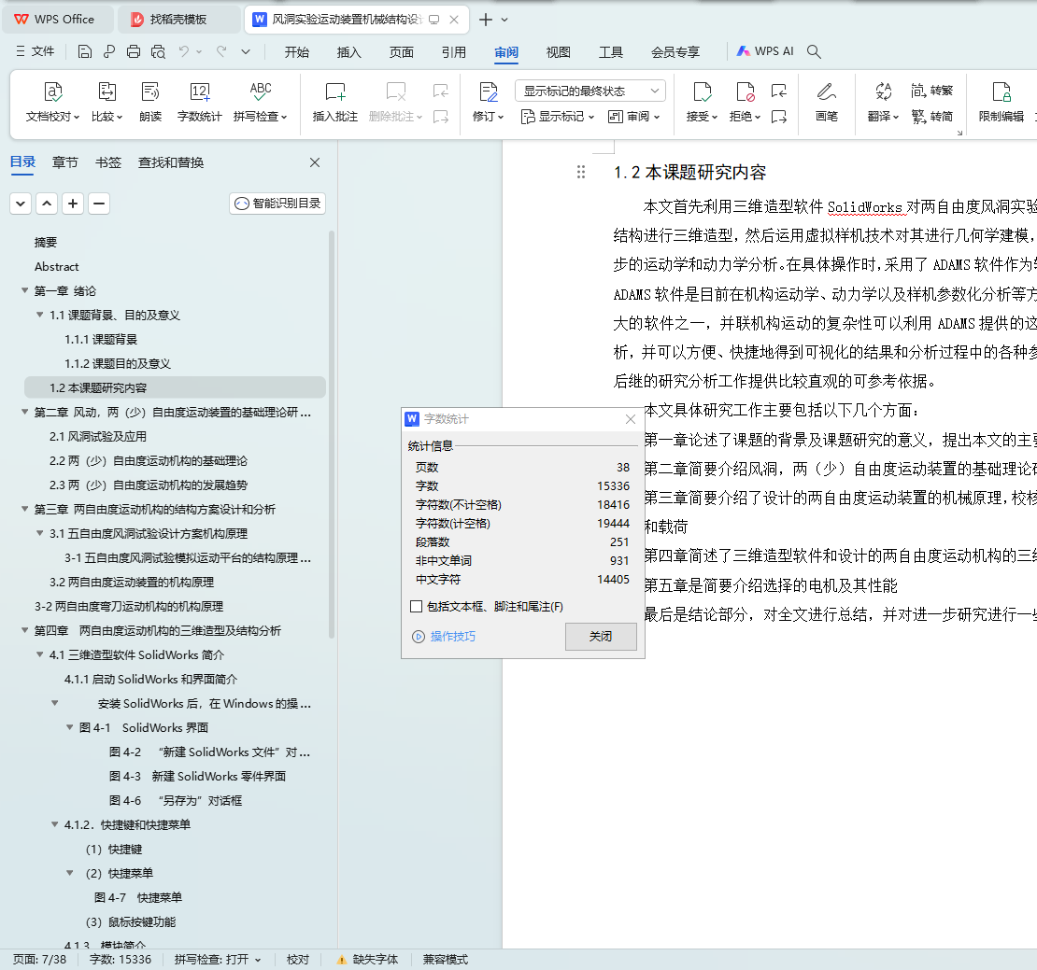Close the navigation pane
The image size is (1037, 970).
point(315,162)
